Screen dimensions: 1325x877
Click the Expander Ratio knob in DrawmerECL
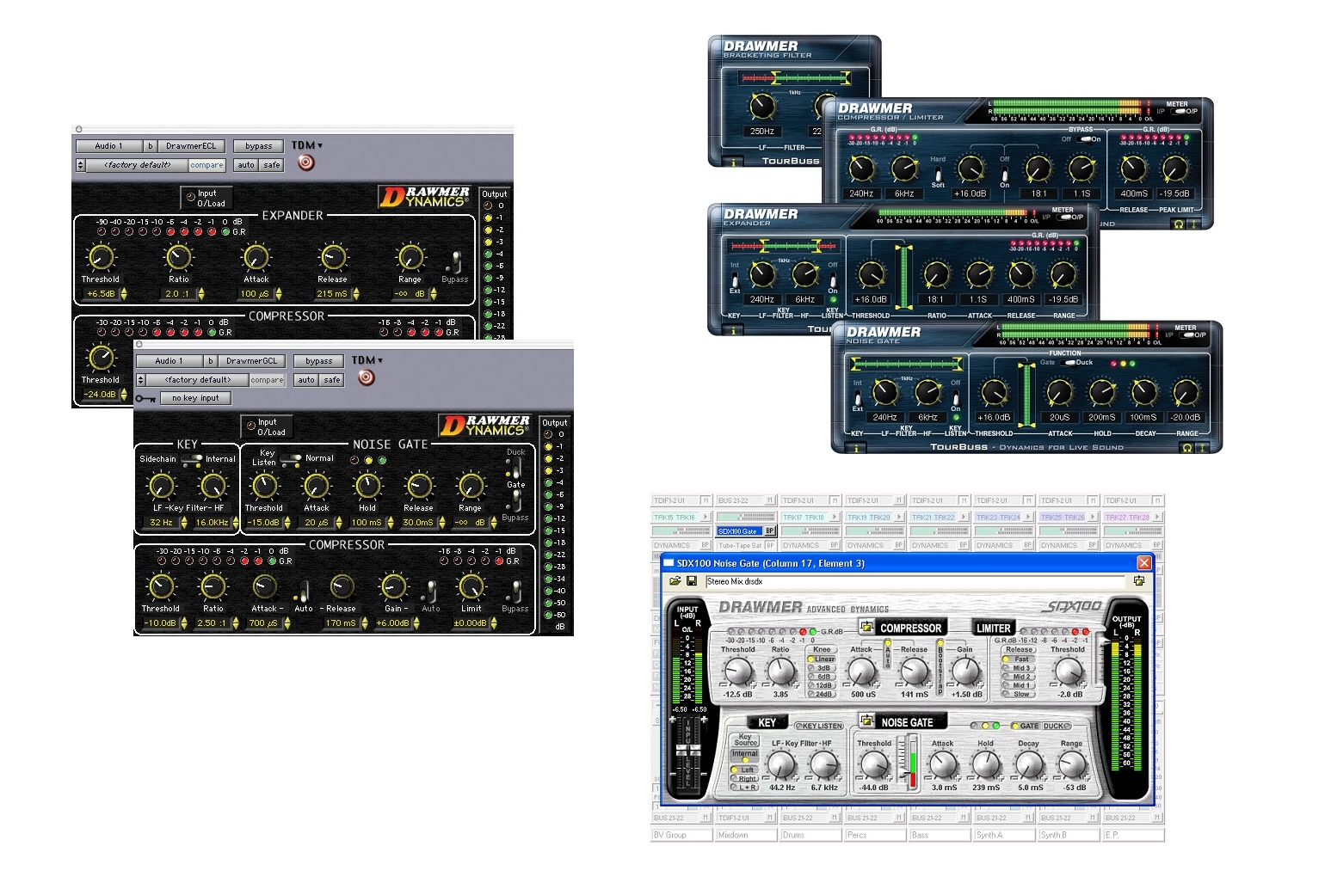[x=178, y=257]
